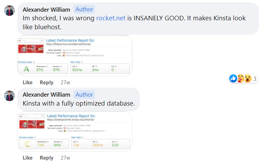263x163 pixels.
Task: Click second comment's Alexander William profile picture
Action: [x=9, y=96]
